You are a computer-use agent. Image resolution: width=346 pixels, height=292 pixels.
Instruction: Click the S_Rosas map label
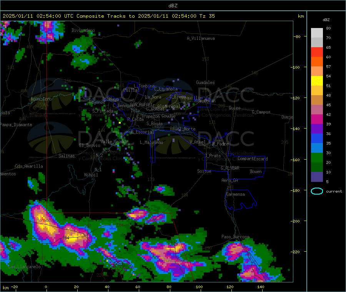pos(155,124)
